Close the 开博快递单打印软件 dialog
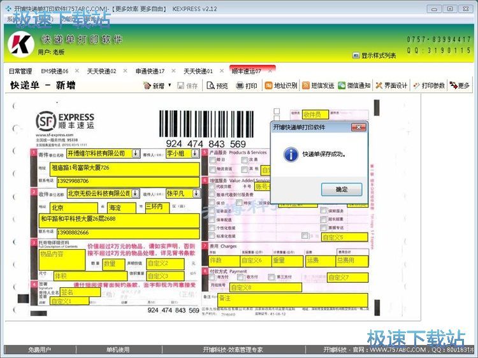Viewport: 478px width, 358px height. [x=358, y=127]
